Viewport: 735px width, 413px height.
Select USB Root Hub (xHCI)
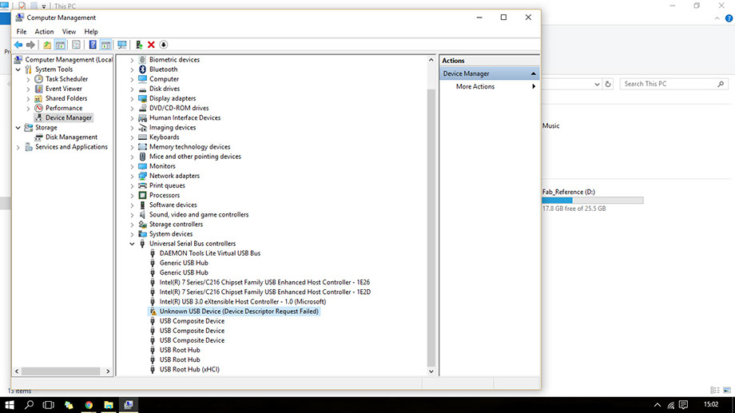(189, 369)
